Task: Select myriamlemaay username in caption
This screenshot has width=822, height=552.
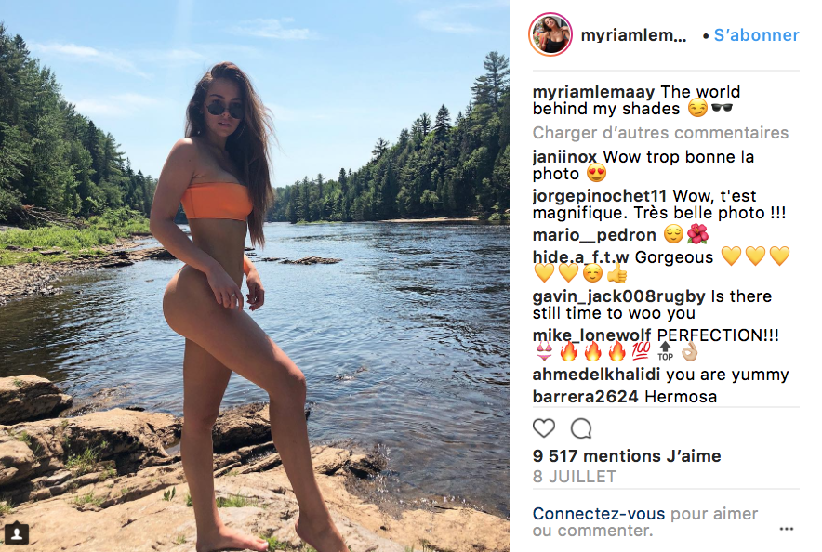Action: click(594, 92)
